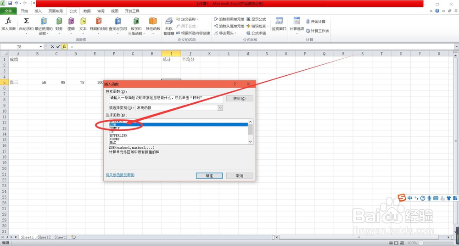Open the 文件 tab
Image resolution: width=459 pixels, height=246 pixels.
(x=8, y=11)
